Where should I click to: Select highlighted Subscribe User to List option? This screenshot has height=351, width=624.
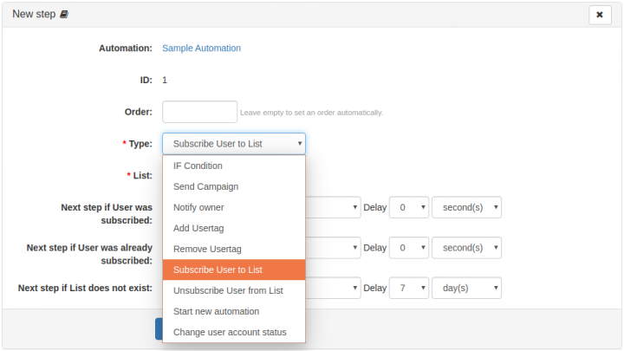[x=234, y=270]
